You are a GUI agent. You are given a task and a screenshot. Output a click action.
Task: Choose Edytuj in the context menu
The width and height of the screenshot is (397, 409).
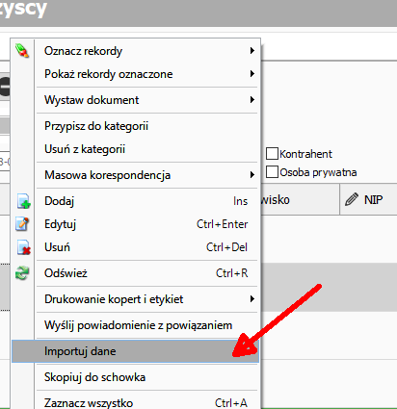[135, 224]
